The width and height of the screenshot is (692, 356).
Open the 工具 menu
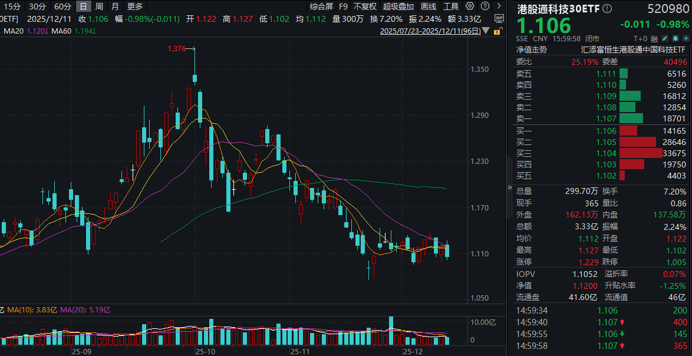[451, 6]
